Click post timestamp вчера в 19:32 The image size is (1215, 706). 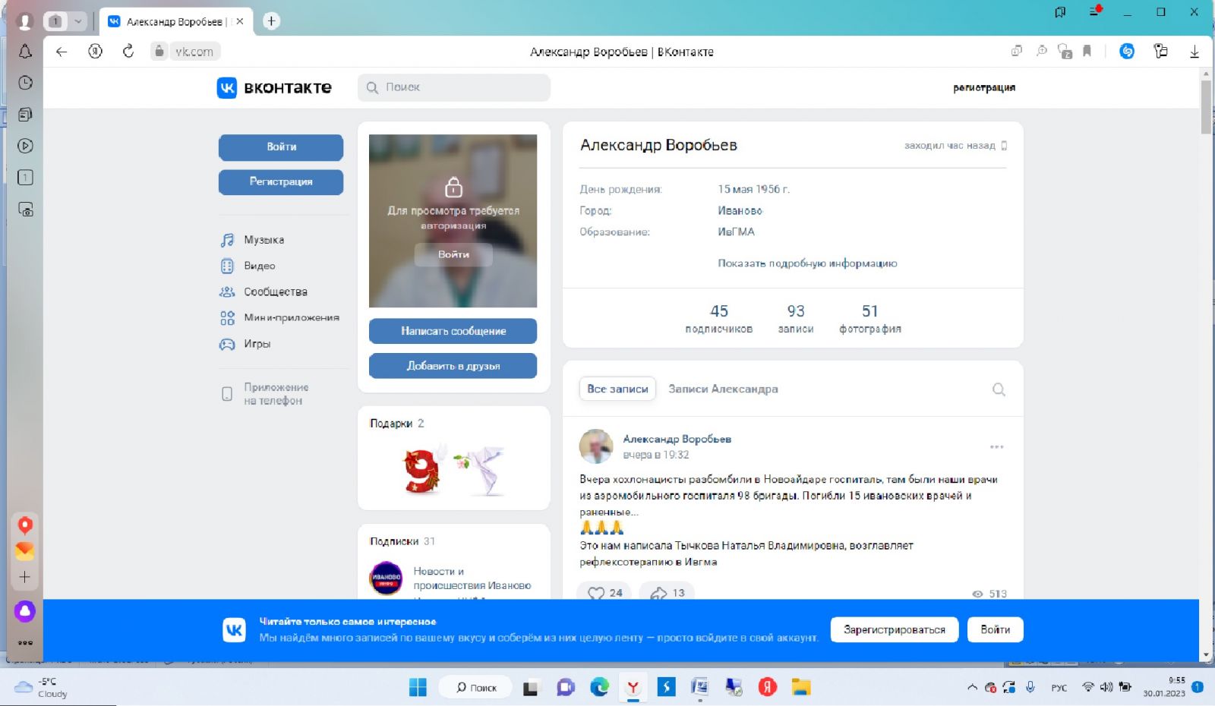[655, 455]
